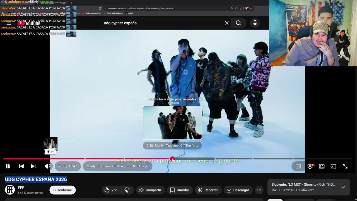This screenshot has height=201, width=357.
Task: Open the EFE channel name link
Action: (x=21, y=188)
